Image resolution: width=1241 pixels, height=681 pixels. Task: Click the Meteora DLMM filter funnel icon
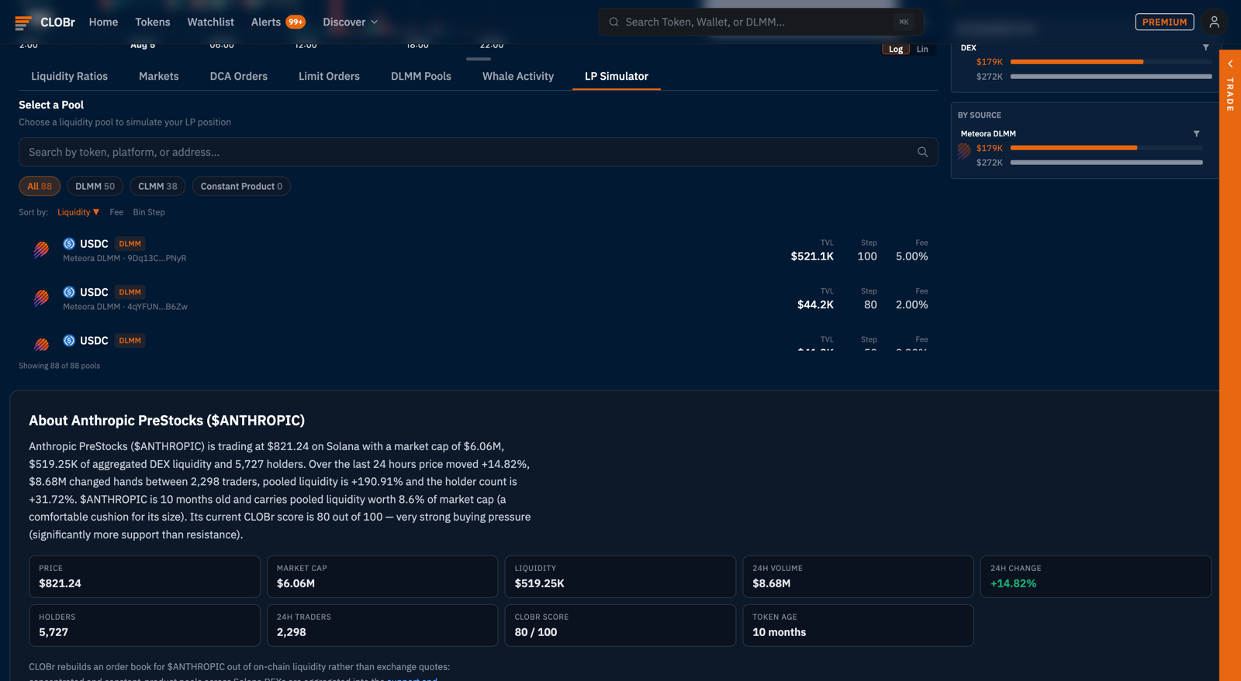(x=1196, y=133)
